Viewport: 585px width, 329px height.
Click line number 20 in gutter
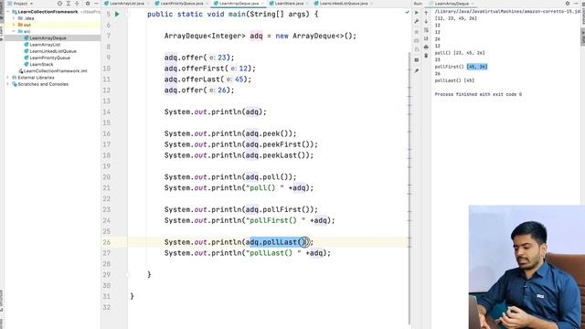coord(107,177)
